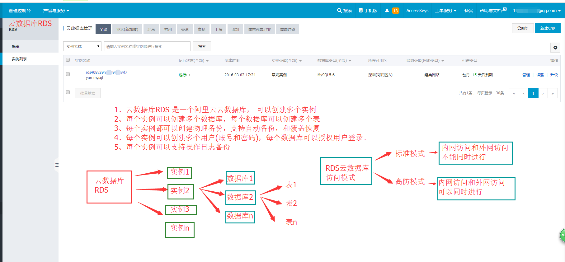Go to last page with » pagination button
The width and height of the screenshot is (565, 262).
click(553, 93)
